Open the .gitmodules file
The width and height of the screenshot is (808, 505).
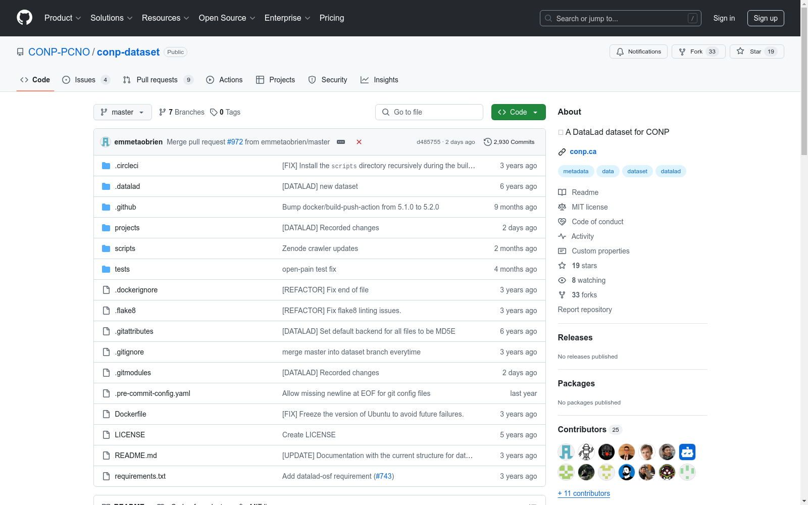coord(133,373)
